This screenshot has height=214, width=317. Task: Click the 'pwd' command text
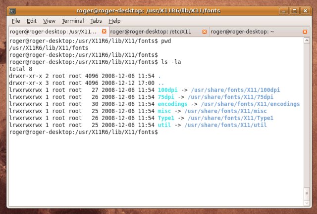tap(166, 41)
